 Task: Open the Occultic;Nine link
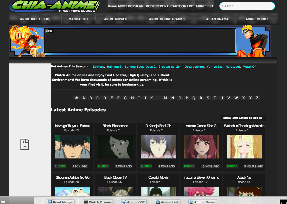click(x=194, y=67)
